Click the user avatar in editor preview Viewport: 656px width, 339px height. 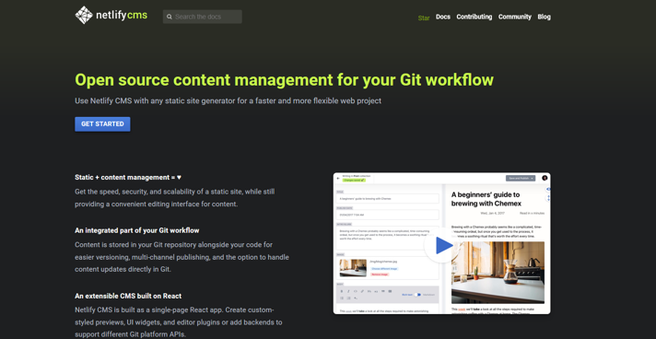[x=545, y=178]
